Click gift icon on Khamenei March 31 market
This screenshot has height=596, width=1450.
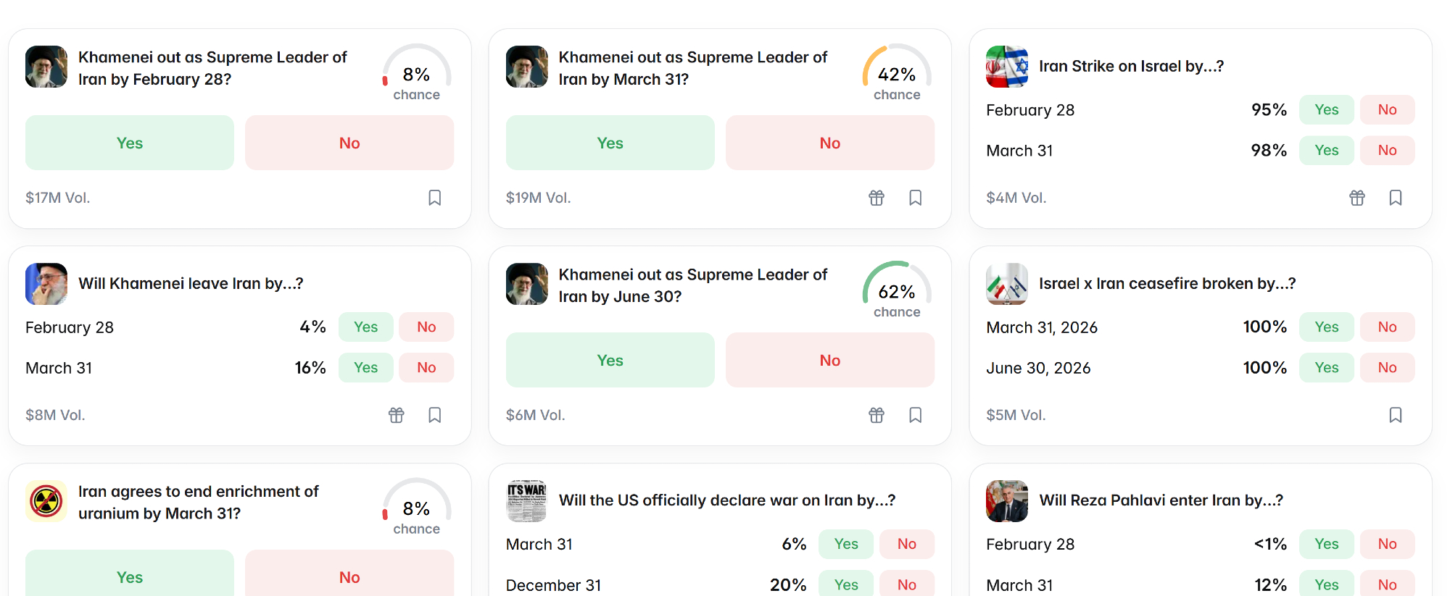pos(877,198)
